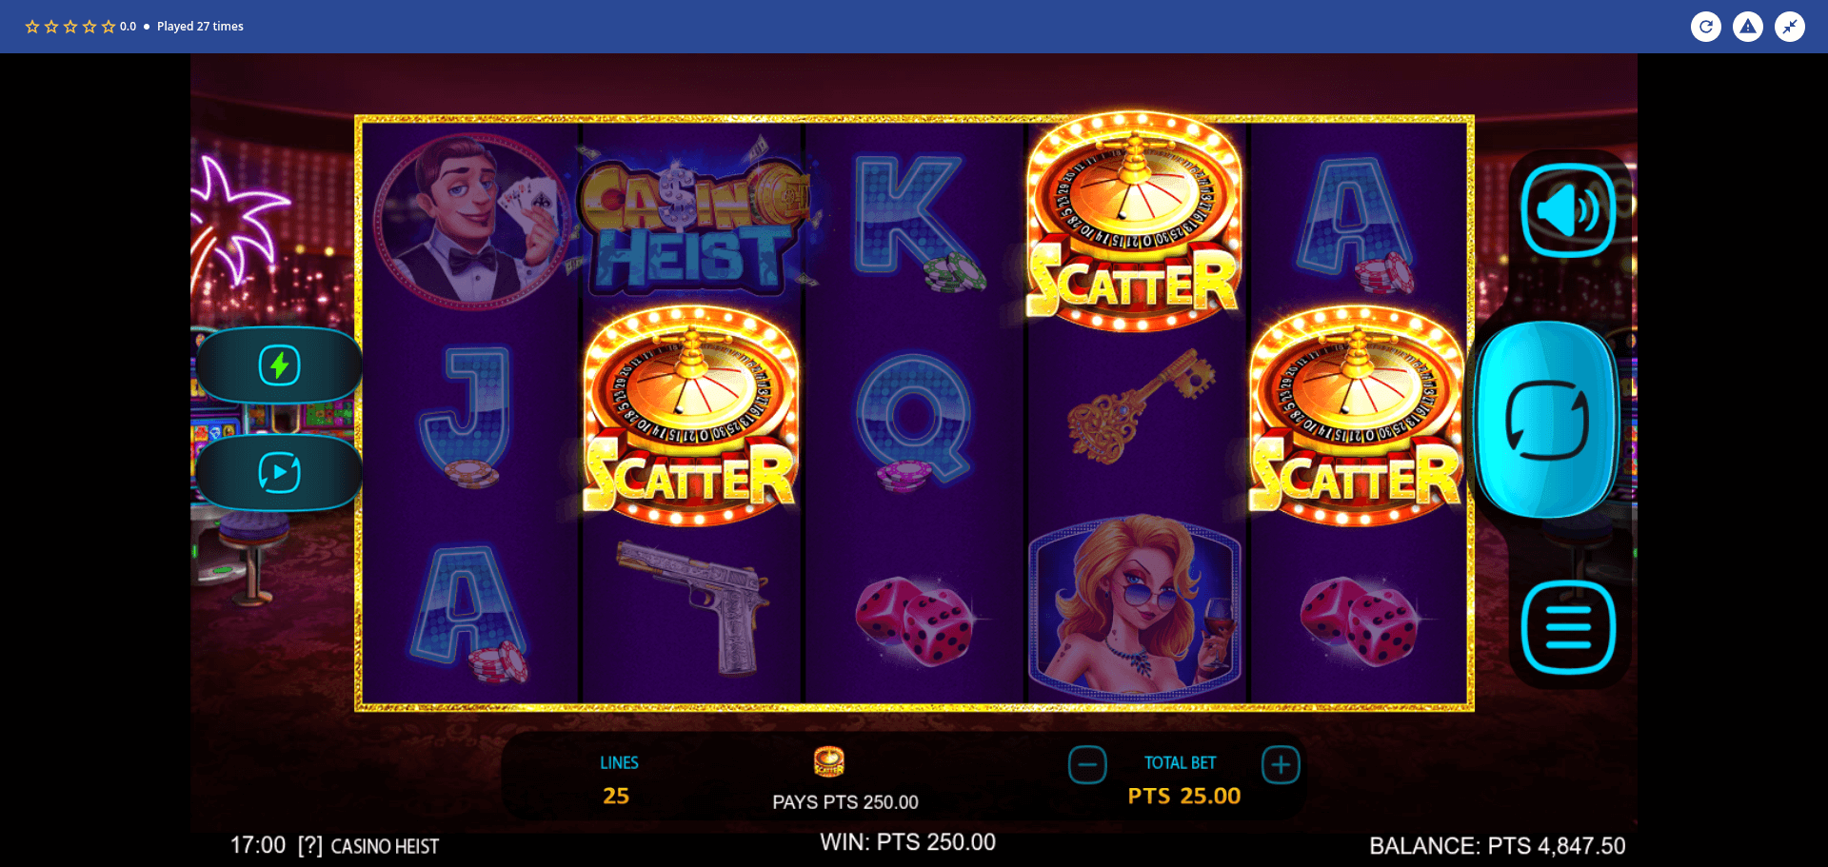The image size is (1828, 867).
Task: Spin the reels with the big spin button
Action: (1547, 420)
